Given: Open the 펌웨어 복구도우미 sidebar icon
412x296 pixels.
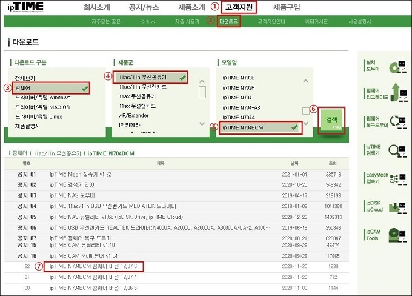Looking at the screenshot, I should click(398, 123).
